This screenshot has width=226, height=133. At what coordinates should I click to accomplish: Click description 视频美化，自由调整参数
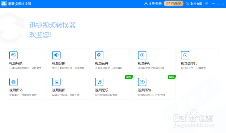tap(23, 95)
